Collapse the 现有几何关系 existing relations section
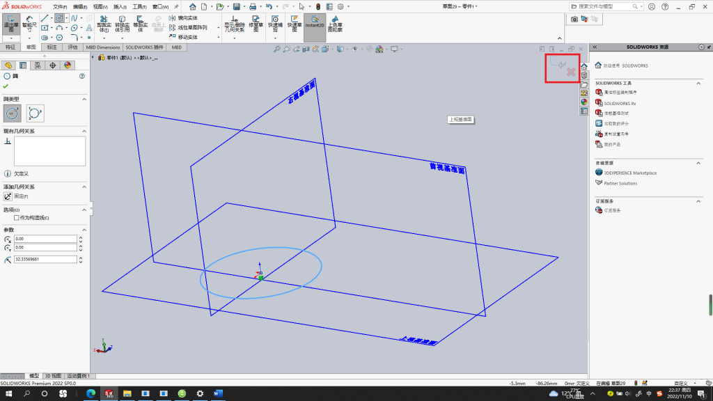Screen dimensions: 713x401 [84, 131]
